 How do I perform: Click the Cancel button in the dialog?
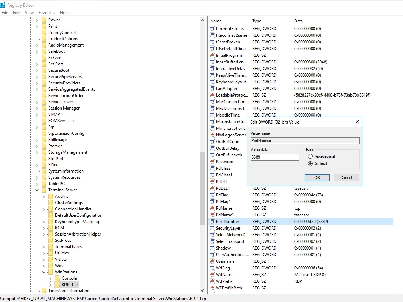(x=346, y=177)
